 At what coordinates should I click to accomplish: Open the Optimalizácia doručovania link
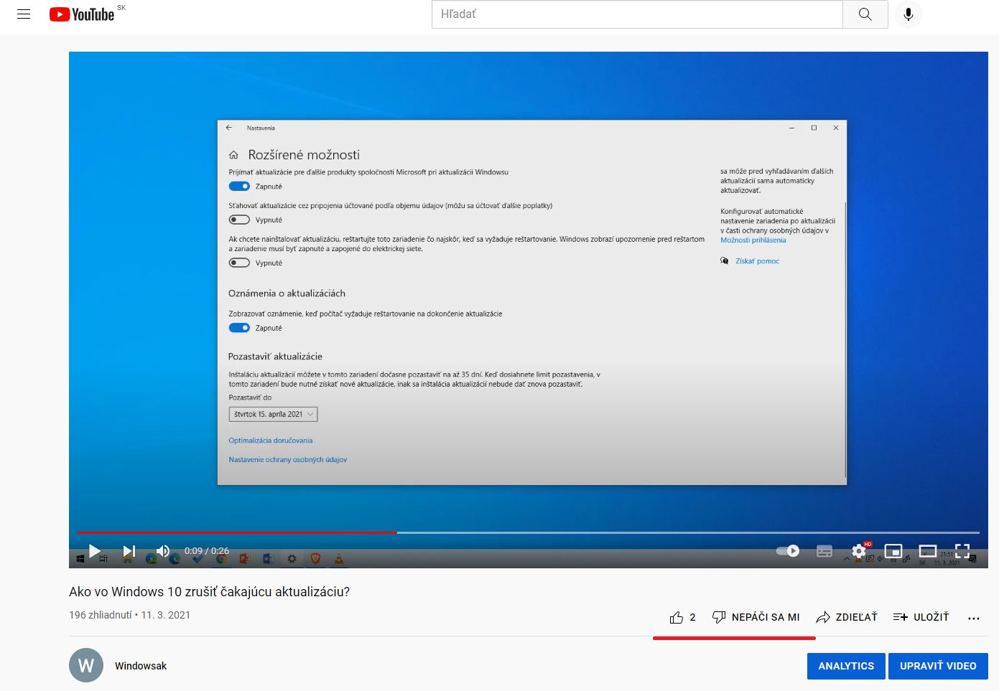(x=271, y=441)
